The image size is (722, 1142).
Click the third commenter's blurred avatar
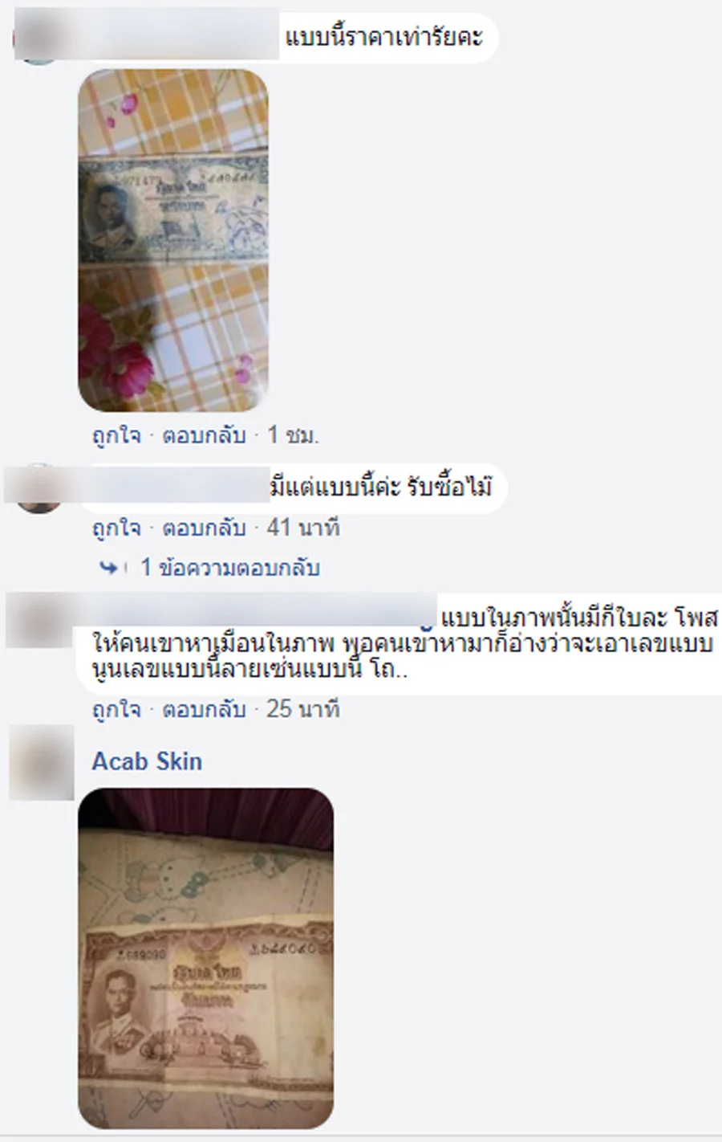39,620
